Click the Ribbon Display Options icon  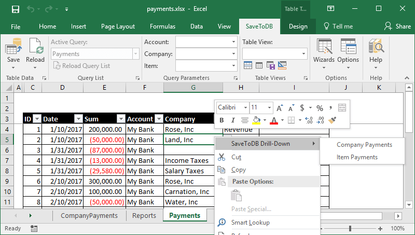coord(330,9)
